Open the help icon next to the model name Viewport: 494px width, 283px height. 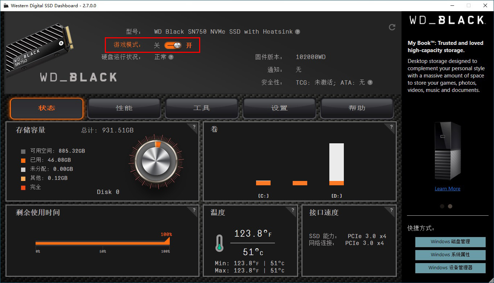click(297, 32)
